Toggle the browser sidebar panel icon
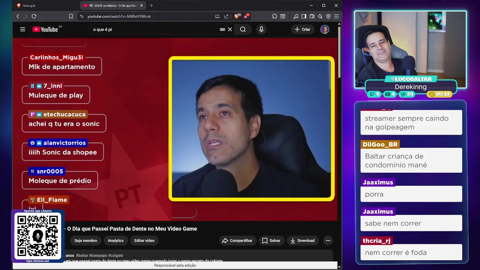The height and width of the screenshot is (270, 480). (304, 16)
